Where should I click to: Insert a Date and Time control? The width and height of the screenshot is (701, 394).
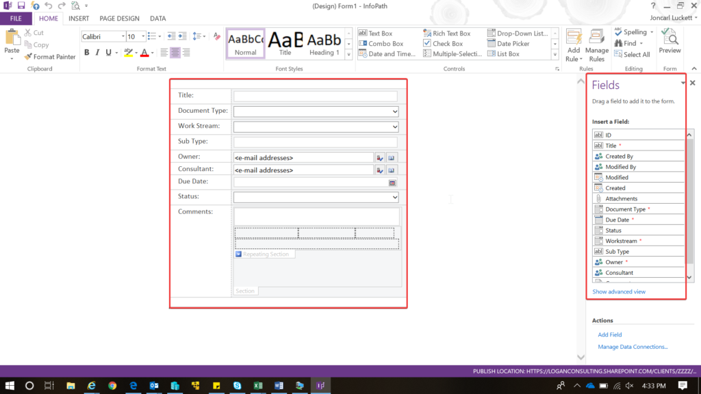click(387, 53)
